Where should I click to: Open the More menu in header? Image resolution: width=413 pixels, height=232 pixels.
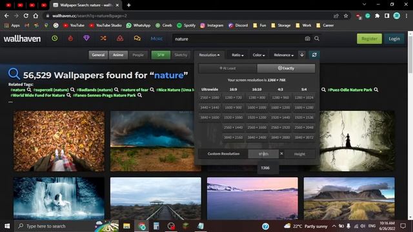tap(156, 39)
